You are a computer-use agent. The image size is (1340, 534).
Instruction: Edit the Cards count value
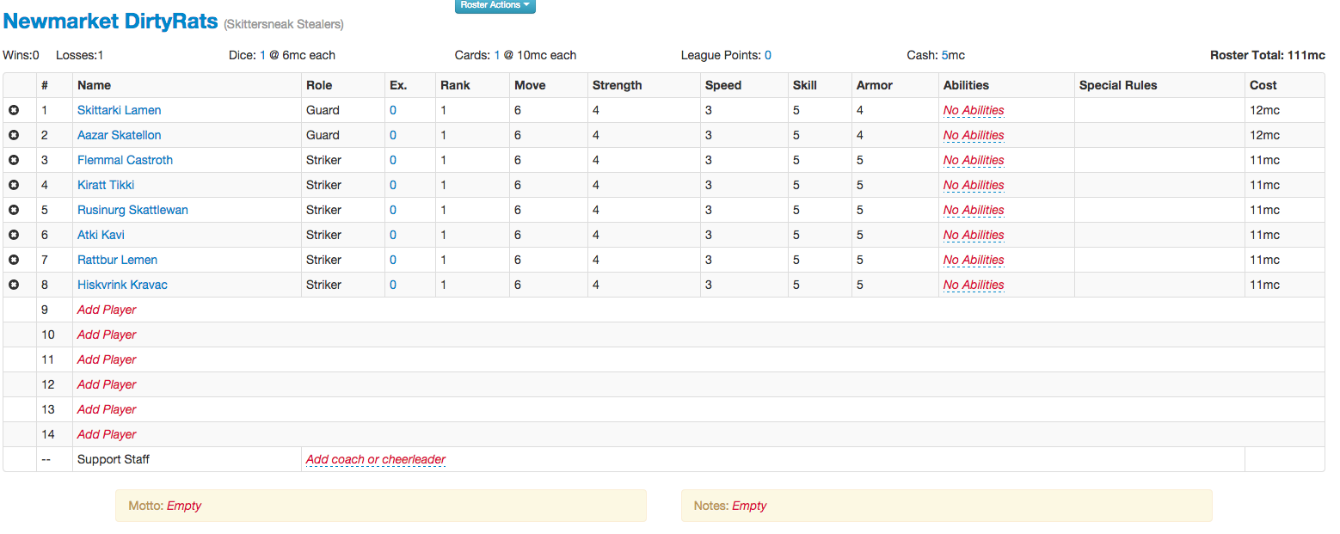pyautogui.click(x=497, y=55)
